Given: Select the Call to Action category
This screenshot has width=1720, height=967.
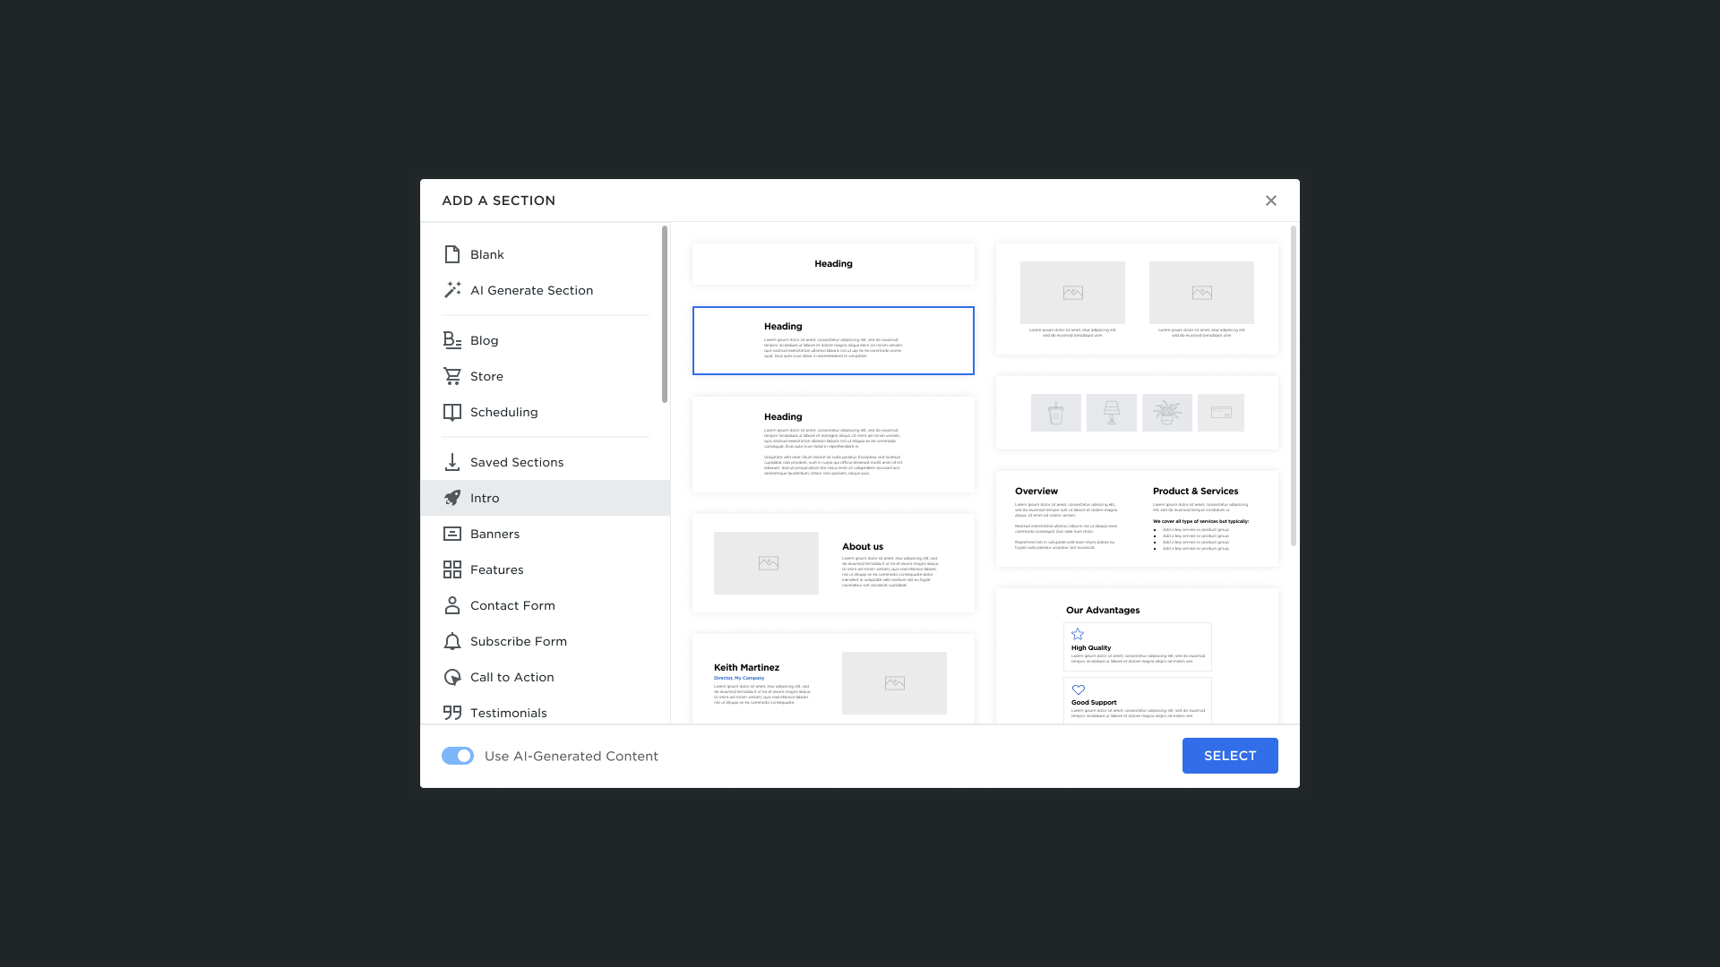Looking at the screenshot, I should 512,677.
